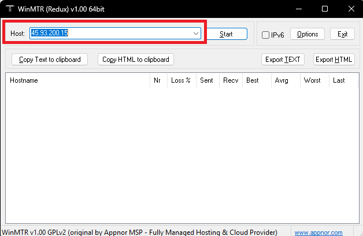Viewport: 363px width, 236px height.
Task: Click Export TEXT button
Action: pyautogui.click(x=283, y=60)
